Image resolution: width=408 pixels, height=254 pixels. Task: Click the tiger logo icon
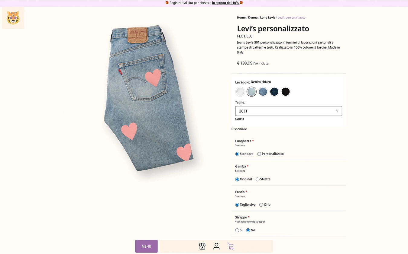13,18
